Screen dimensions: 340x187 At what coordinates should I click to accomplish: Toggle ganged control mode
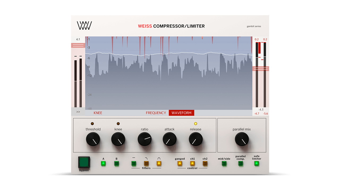[180, 163]
